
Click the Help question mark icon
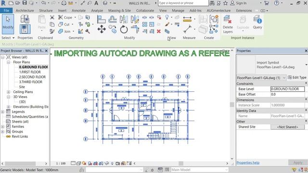[x=277, y=3]
